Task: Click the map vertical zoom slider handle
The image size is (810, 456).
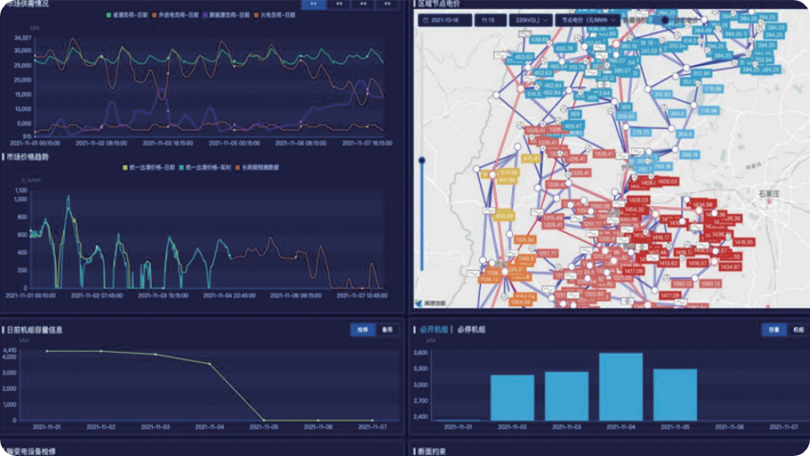Action: coord(422,160)
